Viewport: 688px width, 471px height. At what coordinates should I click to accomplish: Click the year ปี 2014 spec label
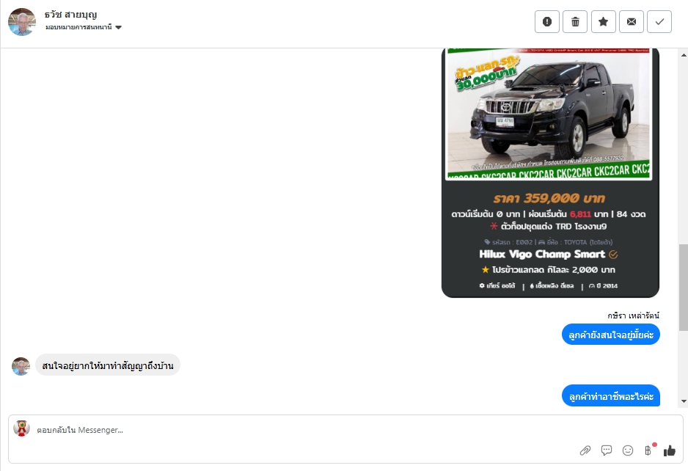(604, 286)
